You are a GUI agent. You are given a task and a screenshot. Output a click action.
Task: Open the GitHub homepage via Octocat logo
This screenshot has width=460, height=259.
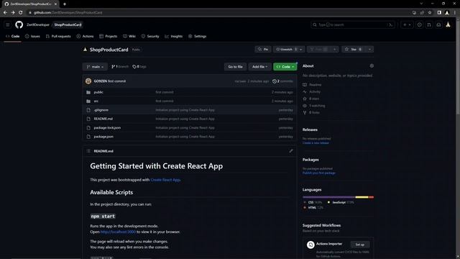(19, 24)
